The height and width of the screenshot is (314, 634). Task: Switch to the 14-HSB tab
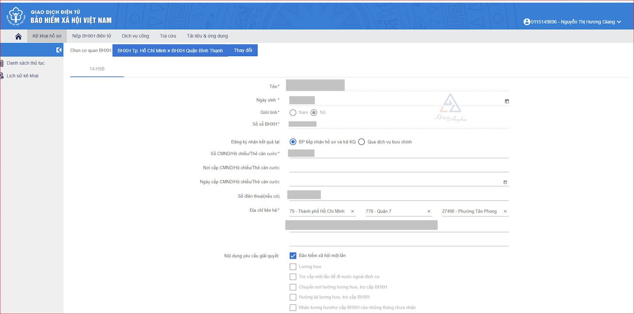(x=97, y=69)
